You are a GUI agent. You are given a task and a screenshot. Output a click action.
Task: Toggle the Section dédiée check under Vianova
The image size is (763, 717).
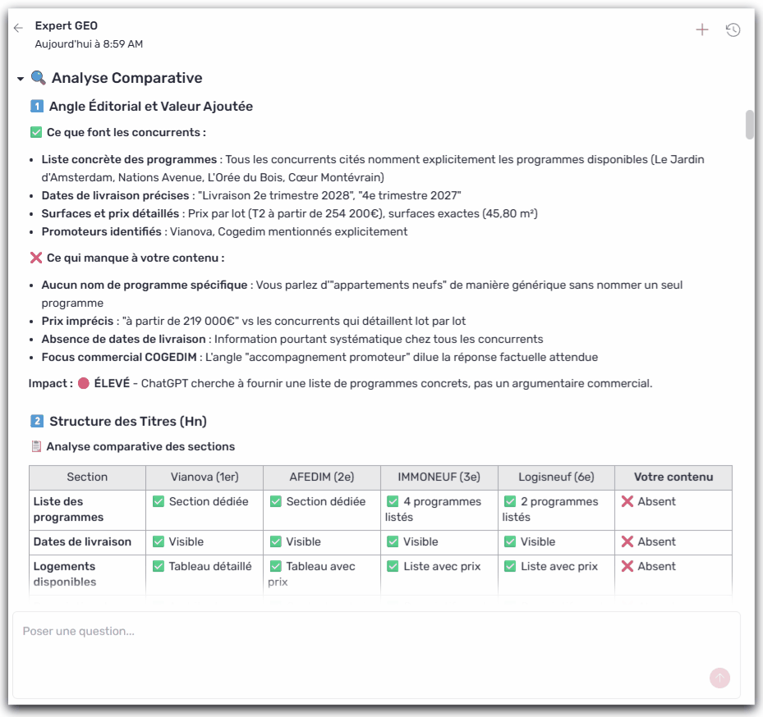coord(160,500)
